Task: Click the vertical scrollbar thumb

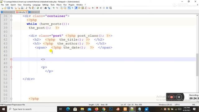Action: (x=197, y=65)
